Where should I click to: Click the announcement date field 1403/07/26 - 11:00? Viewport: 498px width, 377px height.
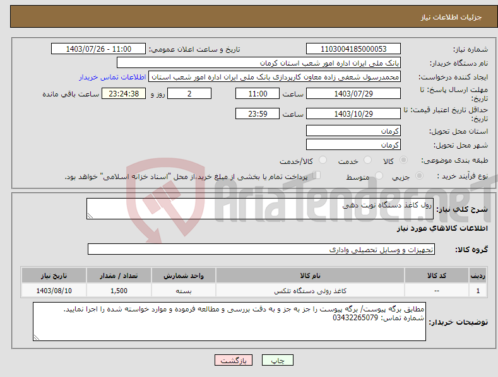[x=98, y=49]
